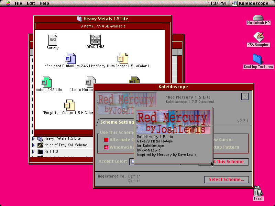Open the File menu

[x=19, y=3]
